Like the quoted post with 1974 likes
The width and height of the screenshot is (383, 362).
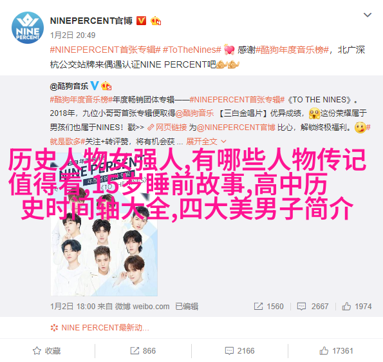coord(357,306)
